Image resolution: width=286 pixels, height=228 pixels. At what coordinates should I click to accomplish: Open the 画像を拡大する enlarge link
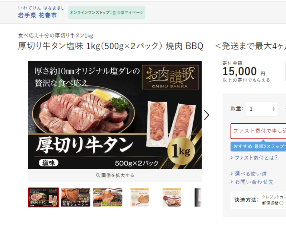pos(115,175)
